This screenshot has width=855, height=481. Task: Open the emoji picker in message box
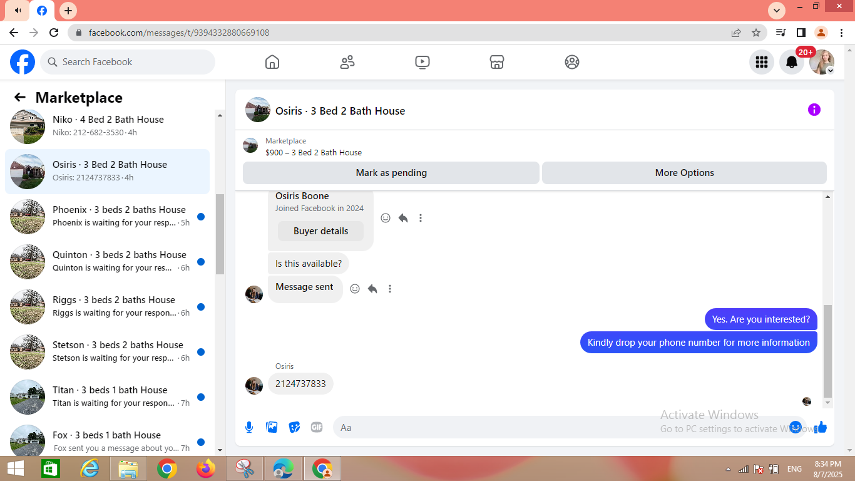tap(796, 427)
